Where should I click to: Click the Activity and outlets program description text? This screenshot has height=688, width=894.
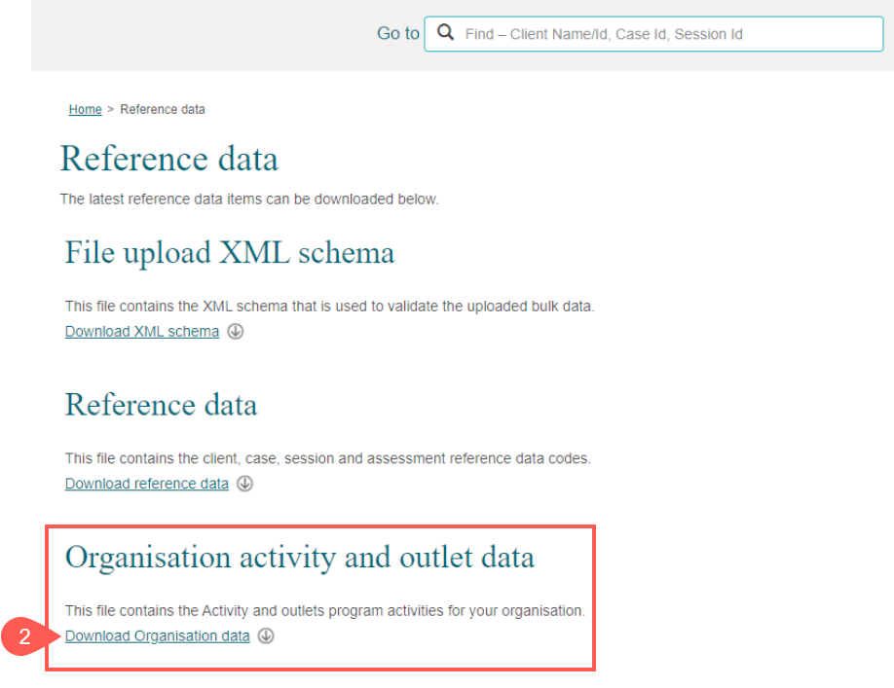[324, 611]
